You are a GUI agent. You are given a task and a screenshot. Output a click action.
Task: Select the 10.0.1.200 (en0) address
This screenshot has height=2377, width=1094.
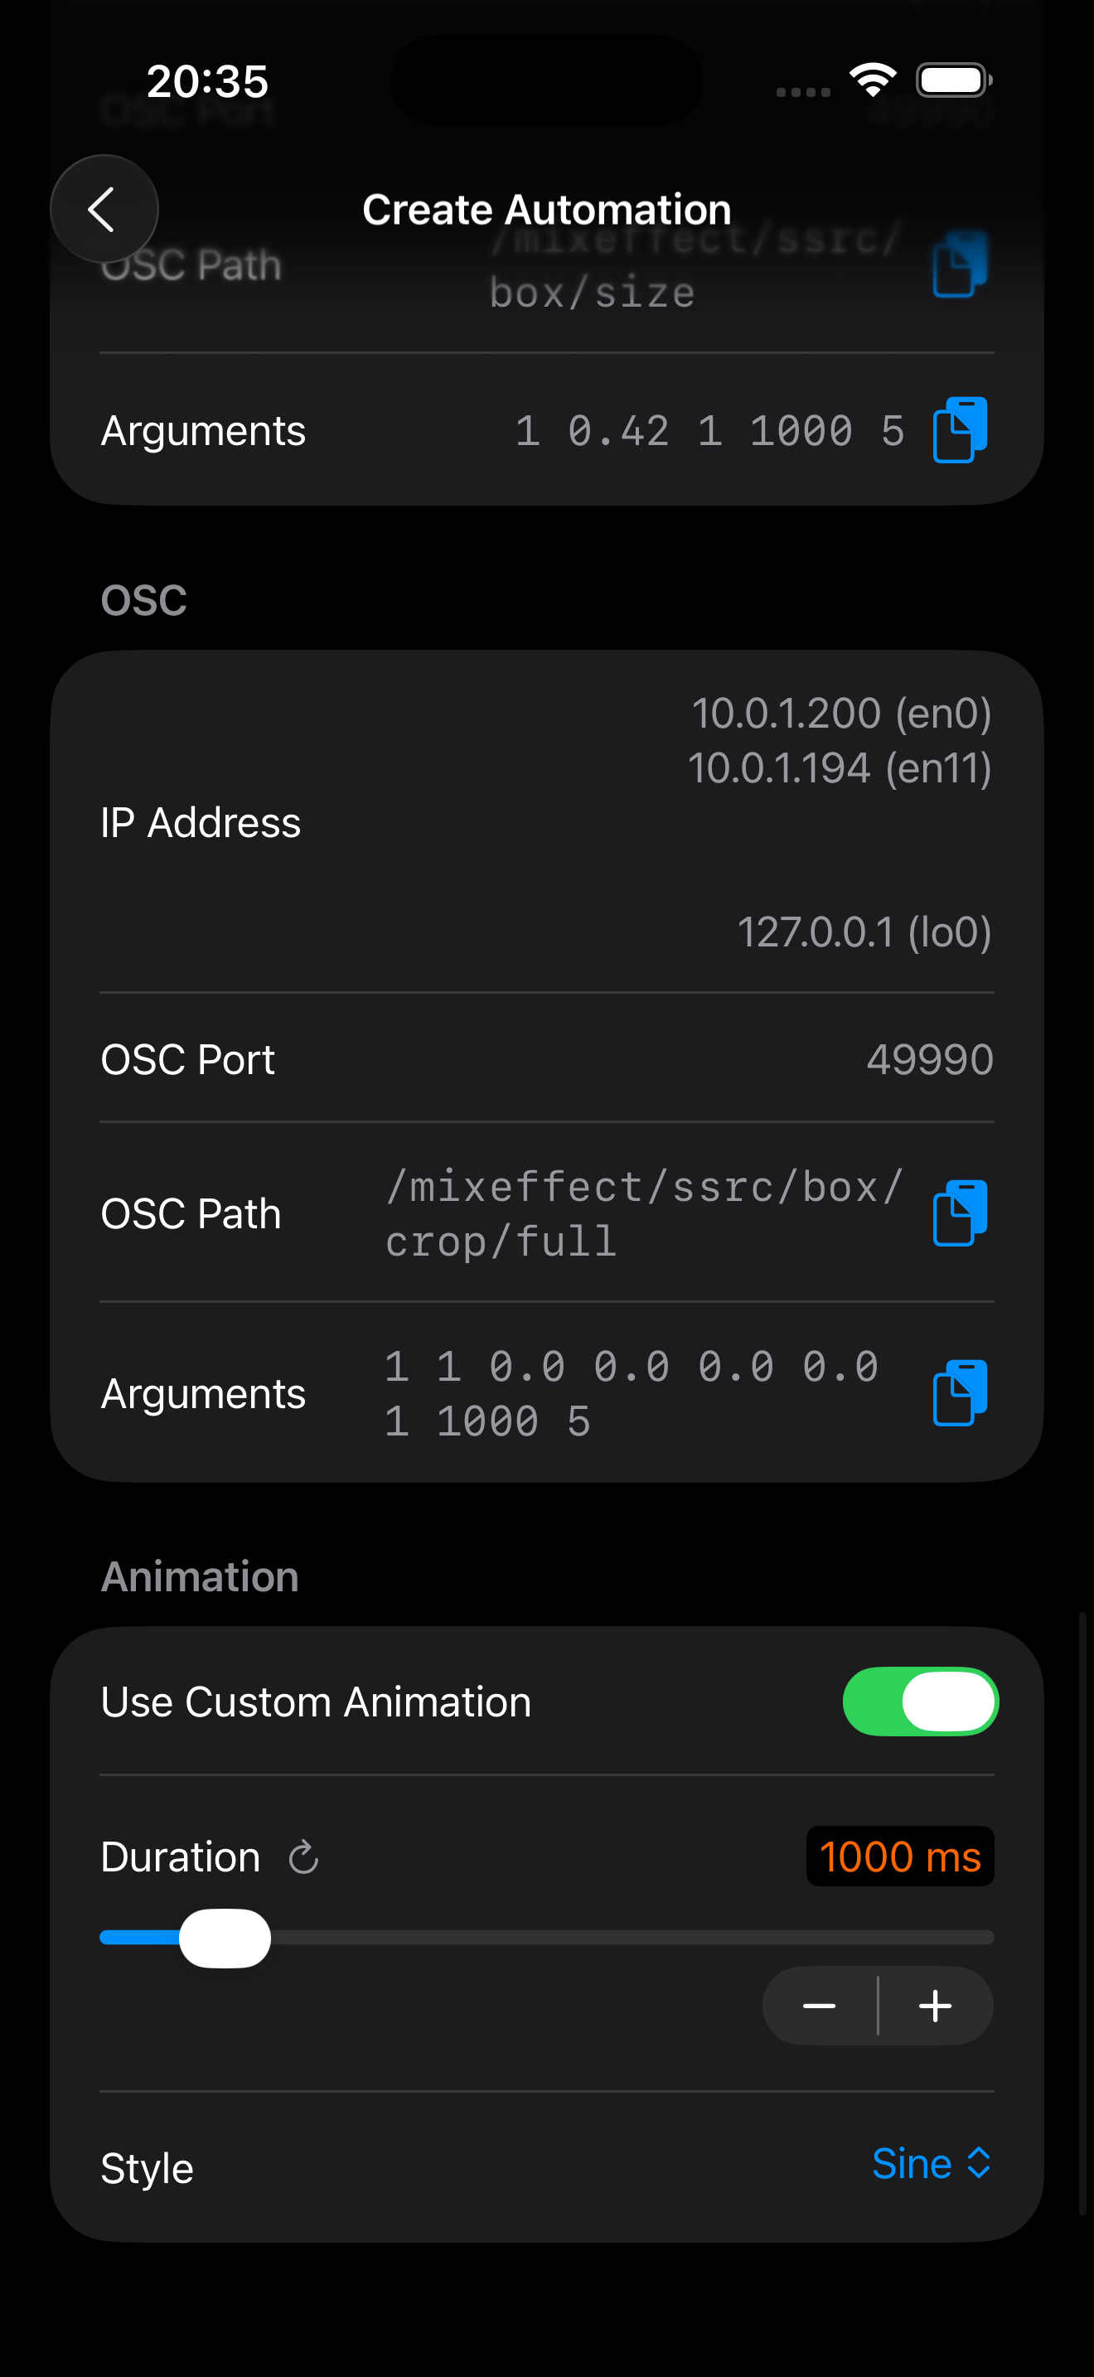(841, 714)
